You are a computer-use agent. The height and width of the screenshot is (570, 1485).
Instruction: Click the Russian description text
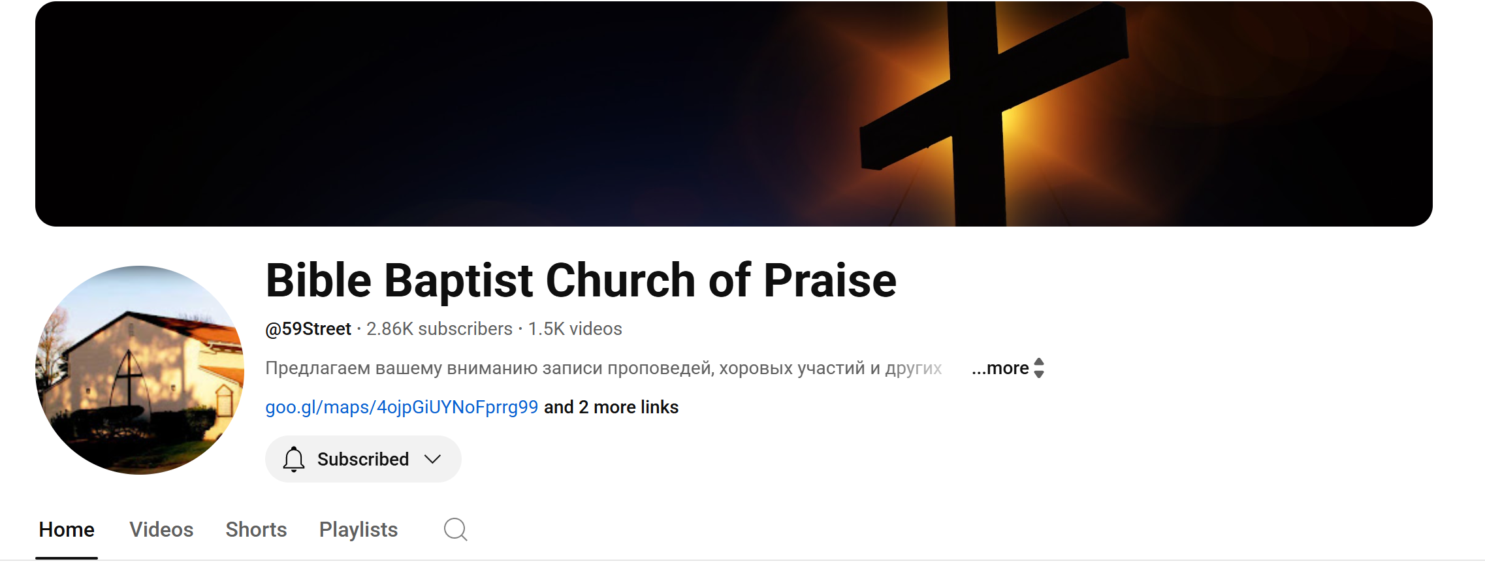[601, 368]
